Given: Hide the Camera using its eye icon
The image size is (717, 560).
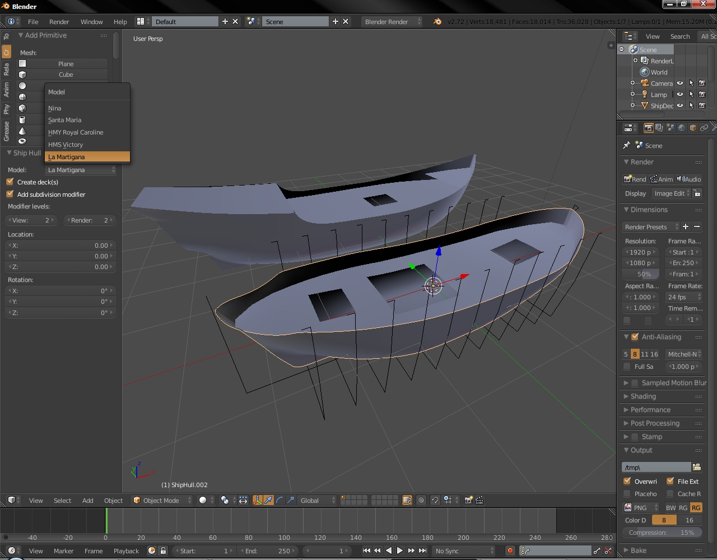Looking at the screenshot, I should click(x=680, y=83).
